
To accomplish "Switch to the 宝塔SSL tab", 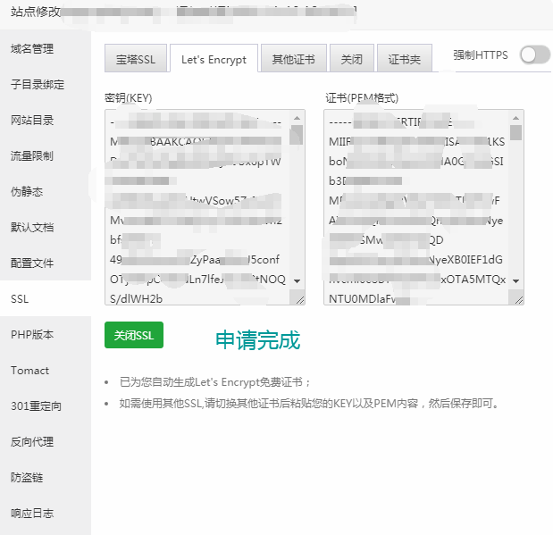I will pyautogui.click(x=136, y=59).
